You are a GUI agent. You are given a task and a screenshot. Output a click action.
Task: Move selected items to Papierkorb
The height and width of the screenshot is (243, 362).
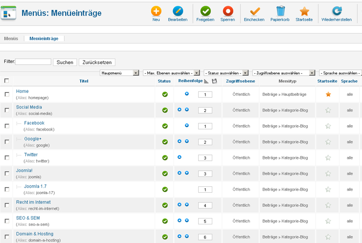[x=280, y=12]
